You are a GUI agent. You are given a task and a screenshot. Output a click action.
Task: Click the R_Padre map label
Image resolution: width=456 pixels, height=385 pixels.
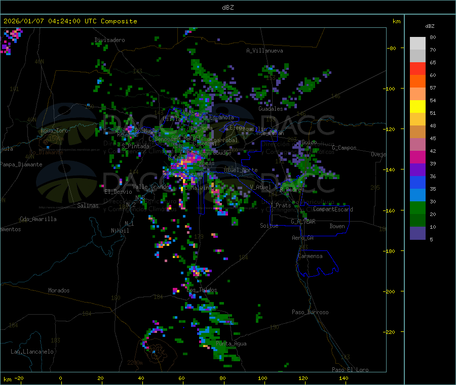tap(290, 190)
